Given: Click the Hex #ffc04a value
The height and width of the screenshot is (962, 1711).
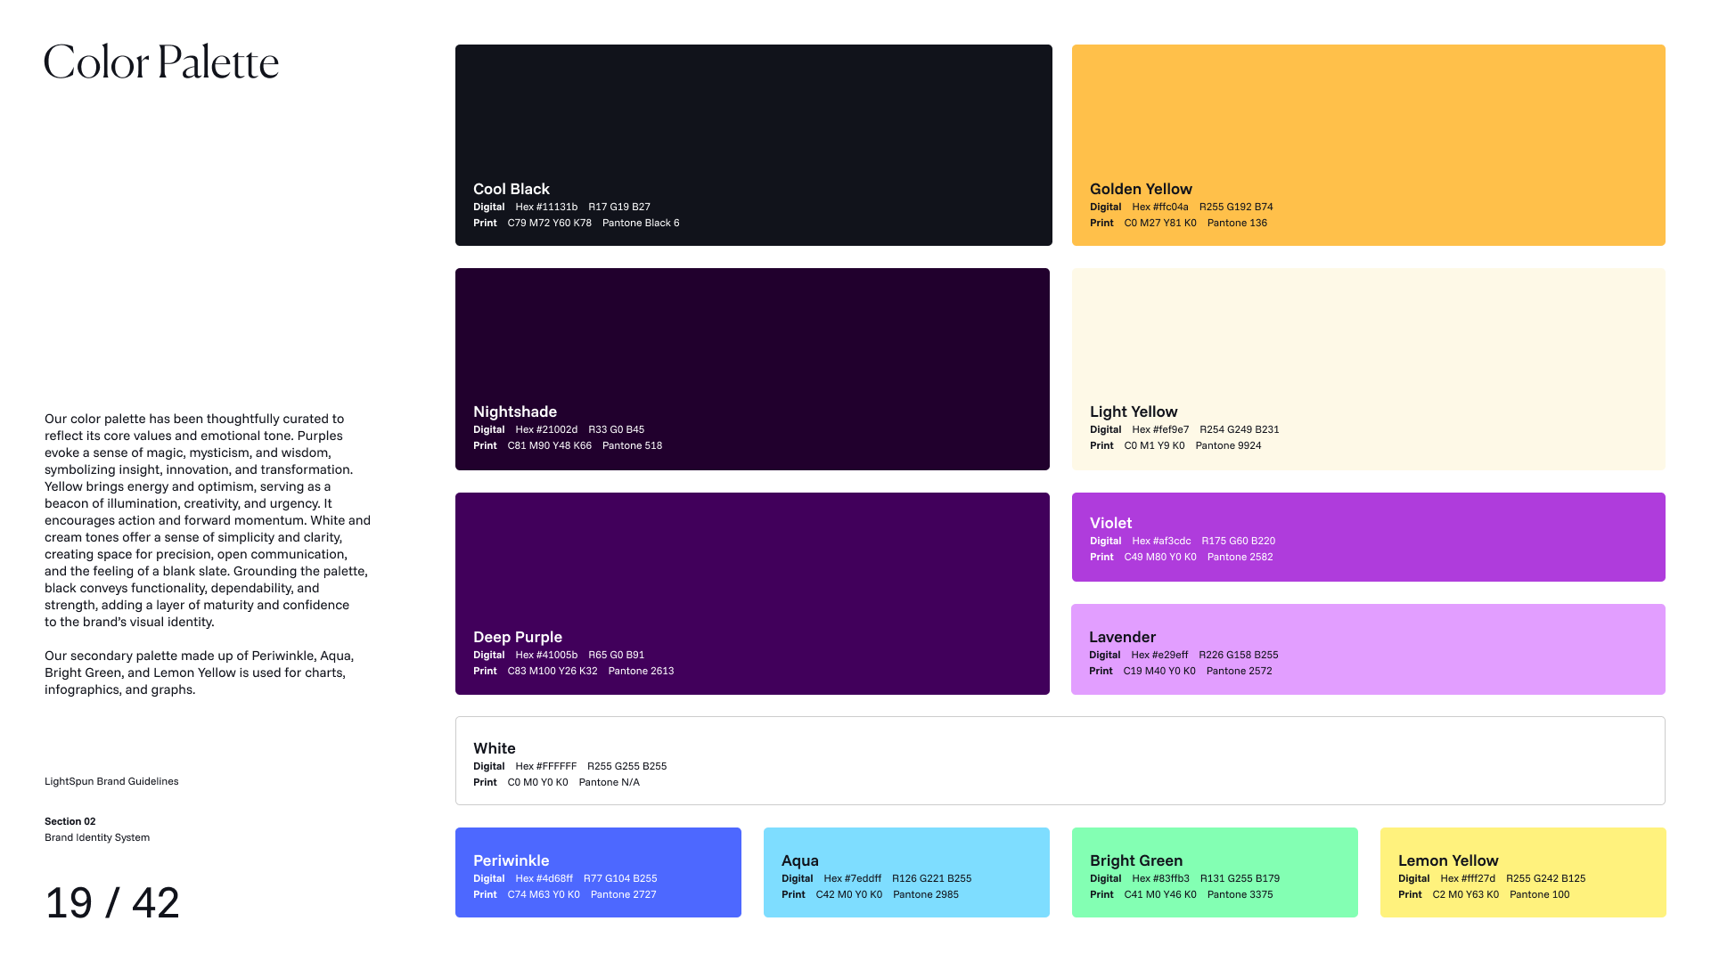Looking at the screenshot, I should [1160, 207].
